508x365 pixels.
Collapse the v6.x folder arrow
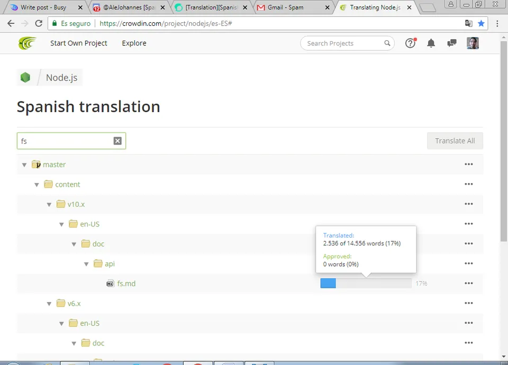49,304
